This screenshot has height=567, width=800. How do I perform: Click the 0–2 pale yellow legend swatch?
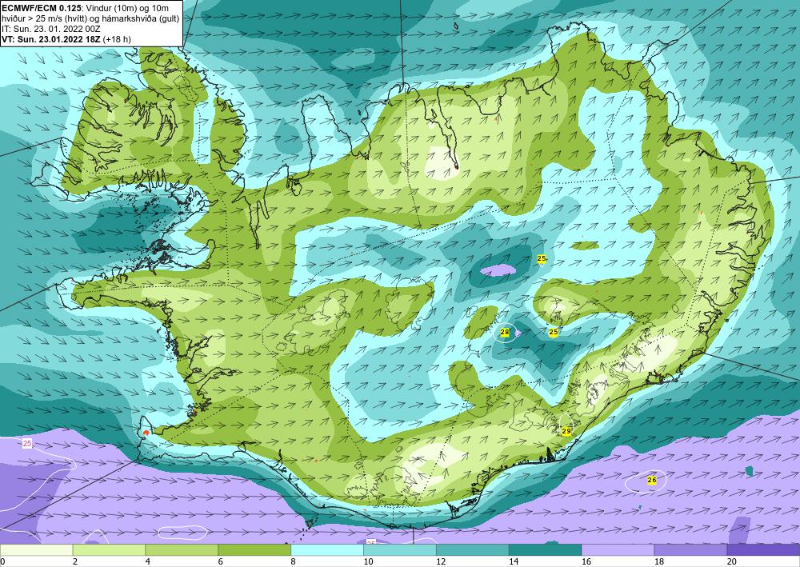(x=37, y=550)
